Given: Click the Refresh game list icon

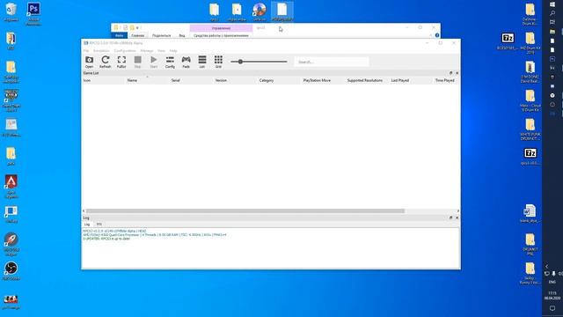Looking at the screenshot, I should [x=106, y=62].
